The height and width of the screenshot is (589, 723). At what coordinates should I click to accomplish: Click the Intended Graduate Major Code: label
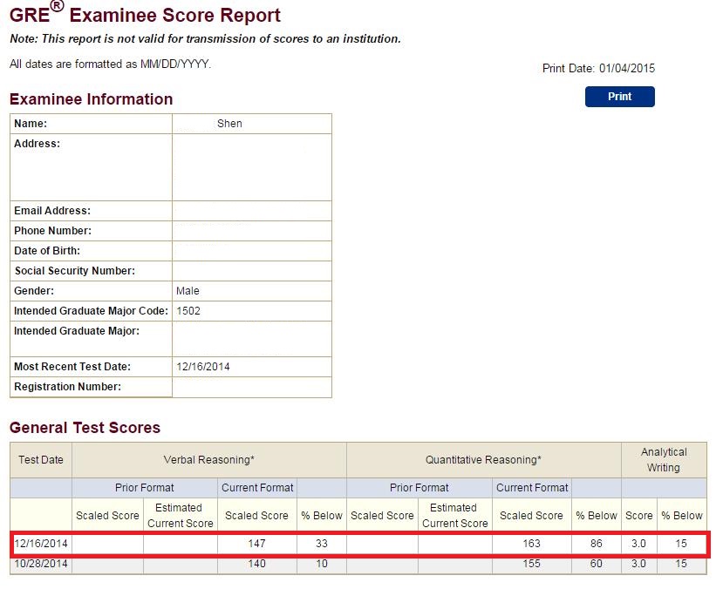click(x=91, y=311)
